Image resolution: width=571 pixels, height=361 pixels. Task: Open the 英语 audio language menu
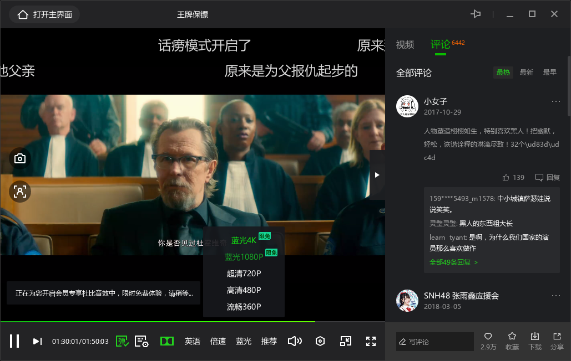pyautogui.click(x=192, y=341)
